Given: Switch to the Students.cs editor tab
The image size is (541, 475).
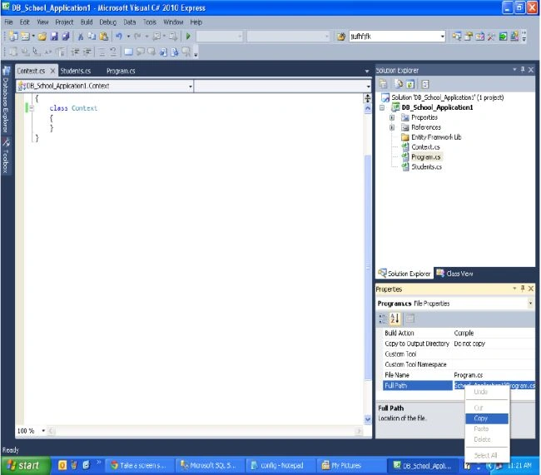Looking at the screenshot, I should [x=75, y=71].
